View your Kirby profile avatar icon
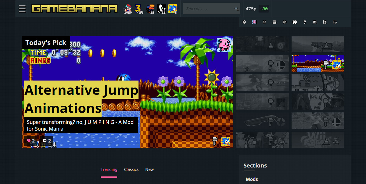Viewport: 366px width, 184px height. click(x=254, y=22)
